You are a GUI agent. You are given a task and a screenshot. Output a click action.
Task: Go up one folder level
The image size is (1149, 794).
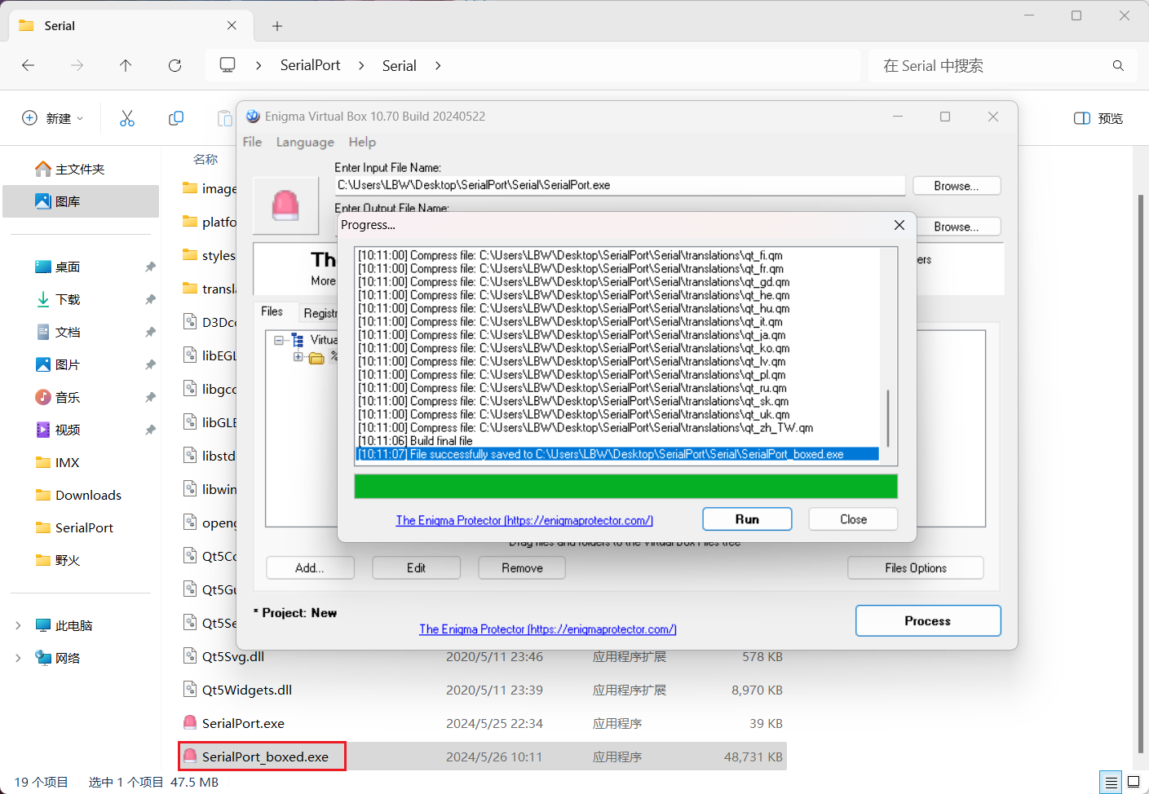tap(126, 65)
